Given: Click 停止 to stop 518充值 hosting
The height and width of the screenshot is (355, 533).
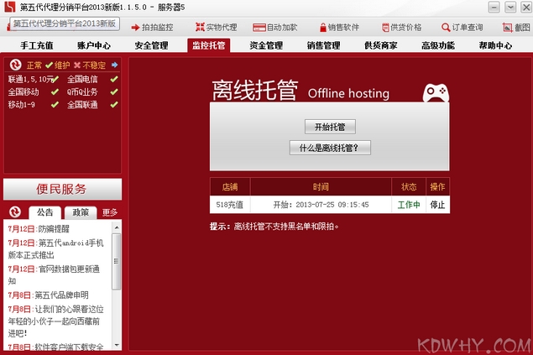Looking at the screenshot, I should pyautogui.click(x=437, y=204).
